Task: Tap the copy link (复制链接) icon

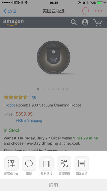Action: (x=46, y=164)
